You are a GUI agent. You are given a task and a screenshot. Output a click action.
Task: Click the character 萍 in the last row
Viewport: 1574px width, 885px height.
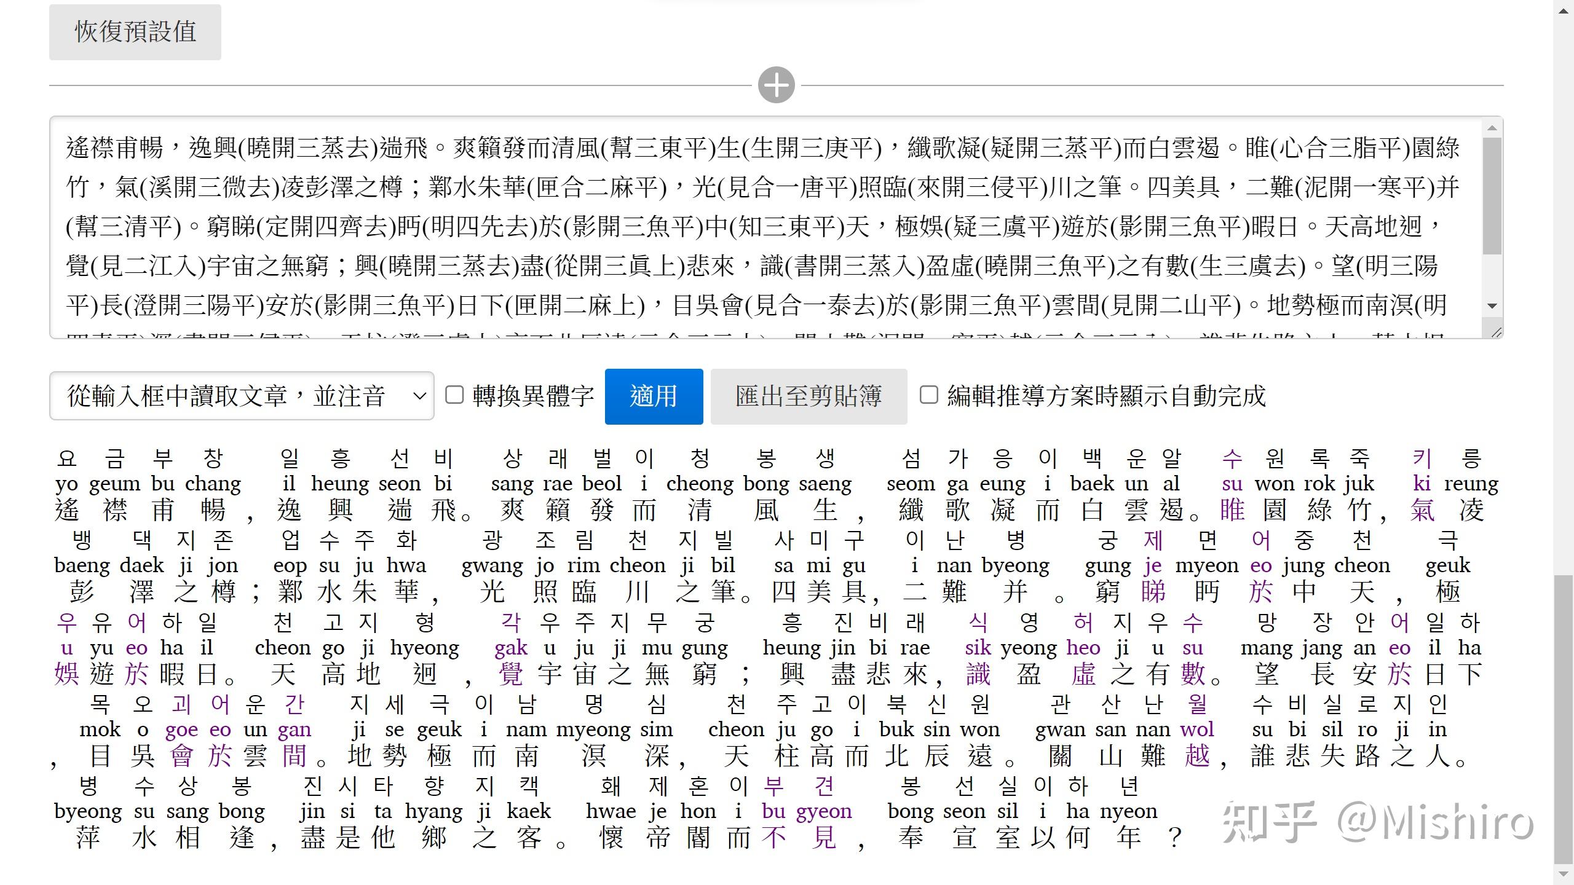click(88, 838)
